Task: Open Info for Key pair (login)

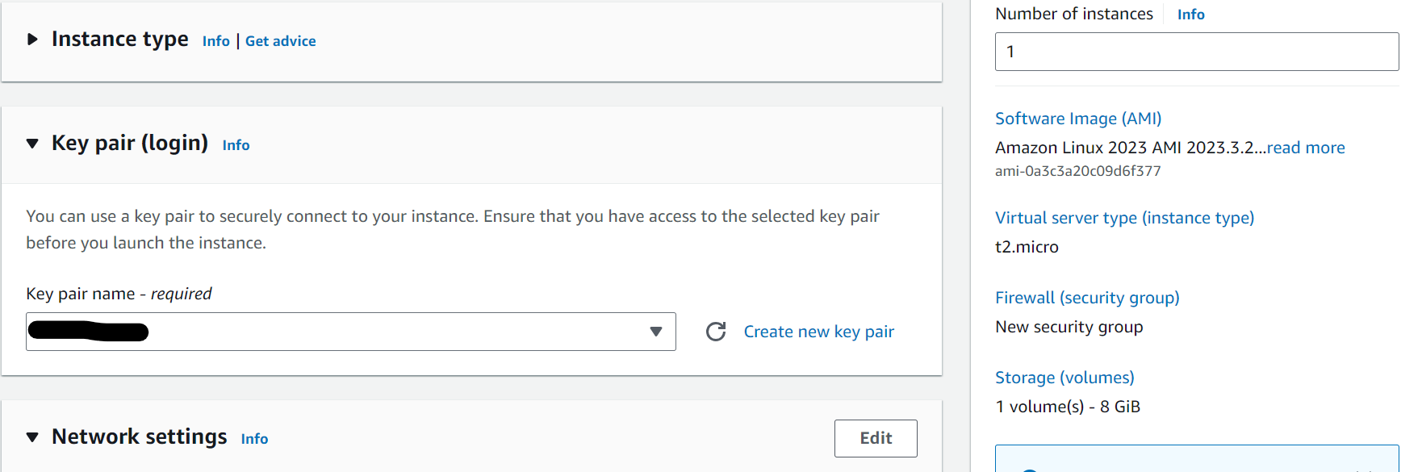Action: [236, 145]
